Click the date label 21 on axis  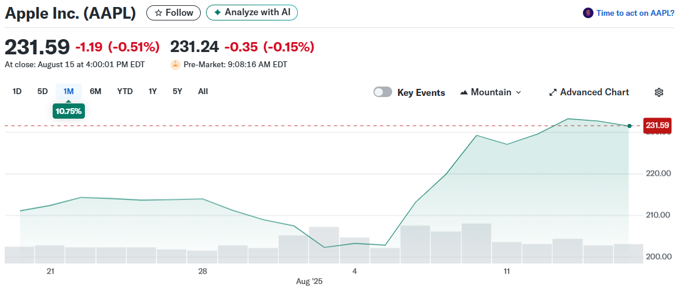(50, 271)
